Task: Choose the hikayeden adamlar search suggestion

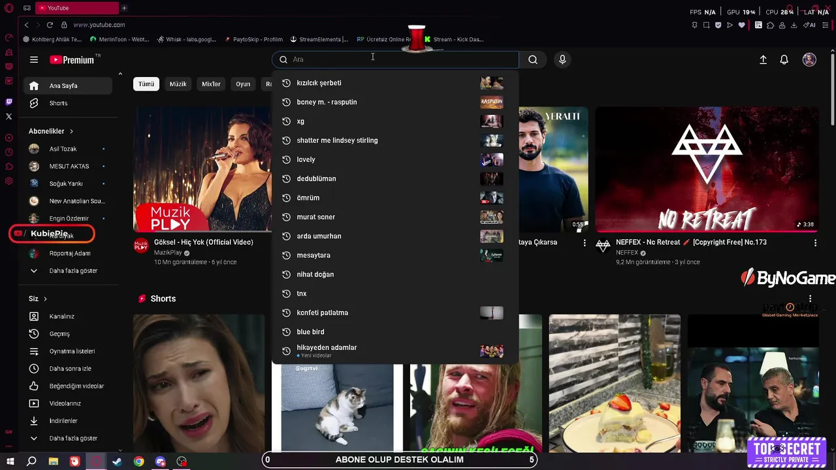Action: click(395, 351)
